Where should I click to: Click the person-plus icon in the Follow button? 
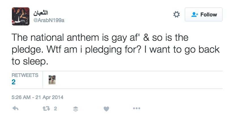point(194,14)
